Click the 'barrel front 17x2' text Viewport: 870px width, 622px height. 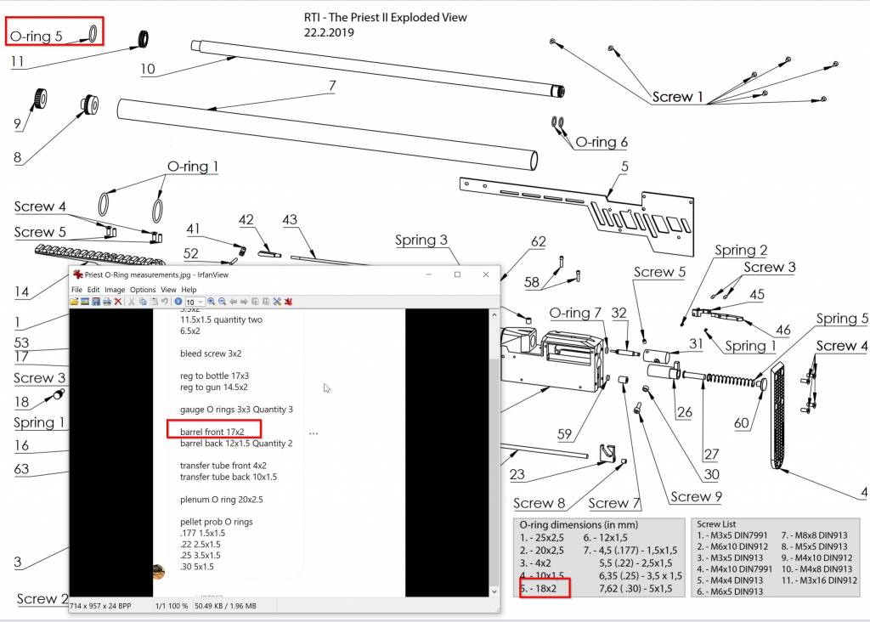[212, 432]
